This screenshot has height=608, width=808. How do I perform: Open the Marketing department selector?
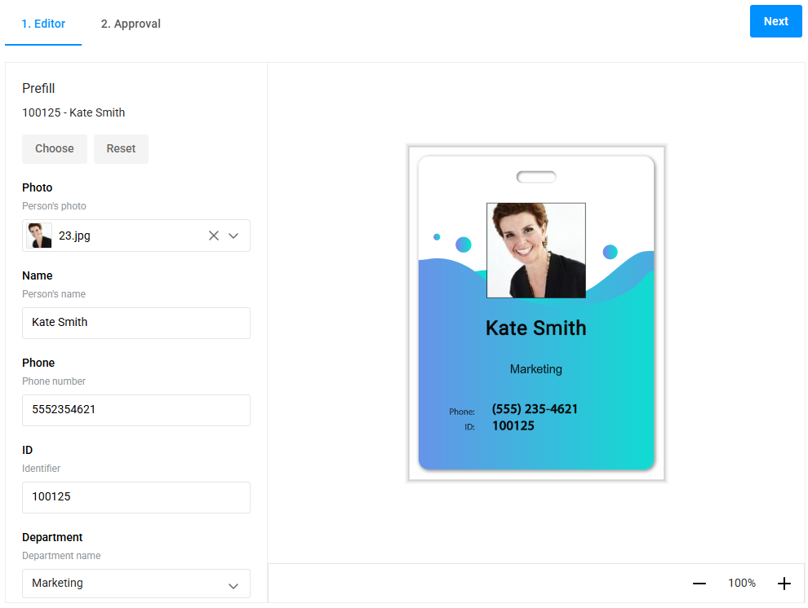pos(135,583)
